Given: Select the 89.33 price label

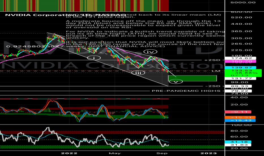Looking at the screenshot, I should (238, 86).
